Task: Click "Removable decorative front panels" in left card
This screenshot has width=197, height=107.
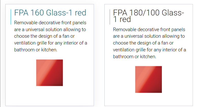Action: 50,23
